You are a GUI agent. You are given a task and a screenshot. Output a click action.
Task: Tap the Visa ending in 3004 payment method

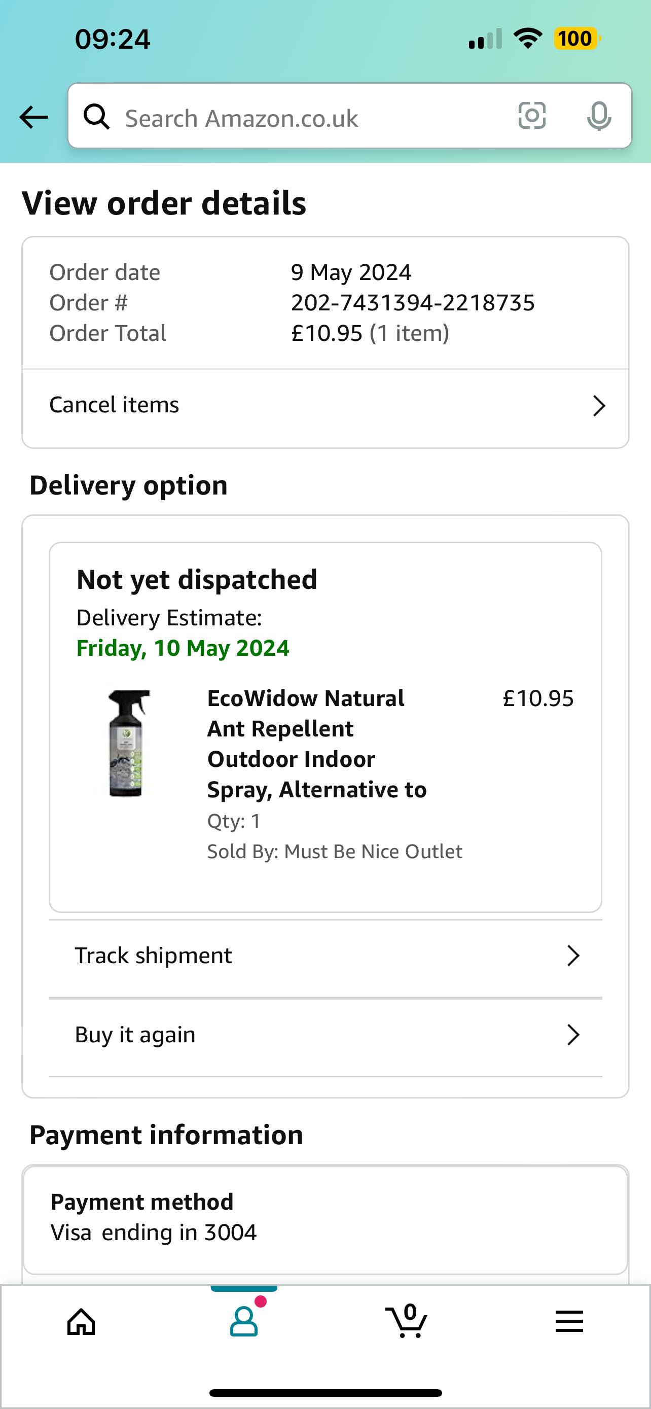[x=154, y=1233]
